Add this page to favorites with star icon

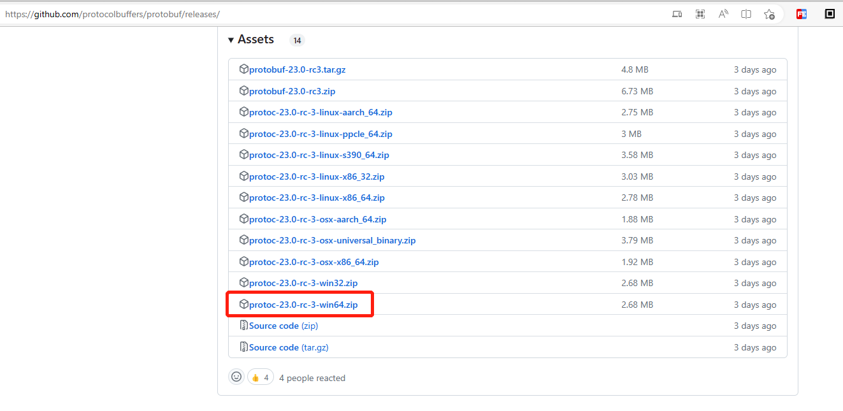click(x=769, y=14)
